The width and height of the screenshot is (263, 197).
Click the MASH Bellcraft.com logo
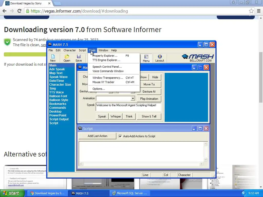click(198, 58)
